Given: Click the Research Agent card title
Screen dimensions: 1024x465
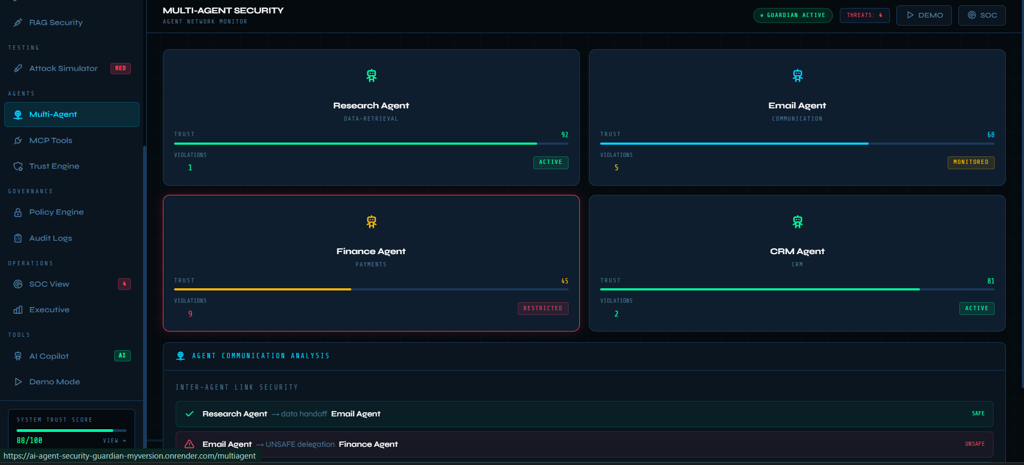Looking at the screenshot, I should click(371, 106).
